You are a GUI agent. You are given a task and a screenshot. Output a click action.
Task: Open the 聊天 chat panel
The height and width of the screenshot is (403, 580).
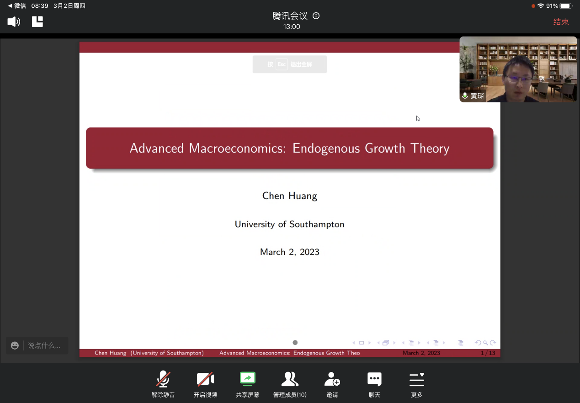[x=374, y=384]
